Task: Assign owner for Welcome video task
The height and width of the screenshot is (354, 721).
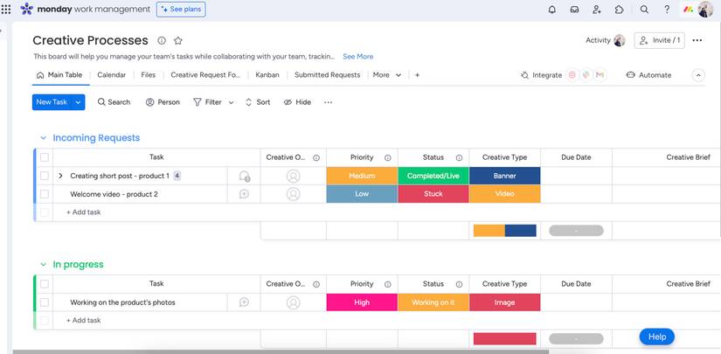Action: 294,194
